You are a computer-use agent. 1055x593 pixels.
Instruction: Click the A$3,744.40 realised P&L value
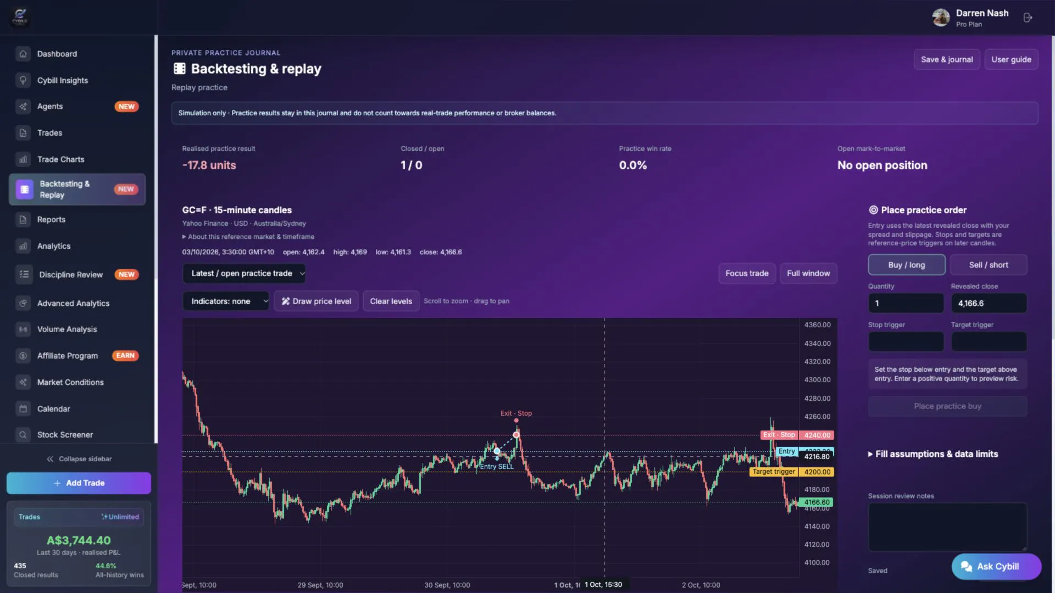coord(79,540)
